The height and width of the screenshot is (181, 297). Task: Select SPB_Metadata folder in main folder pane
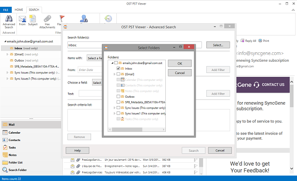(34, 67)
